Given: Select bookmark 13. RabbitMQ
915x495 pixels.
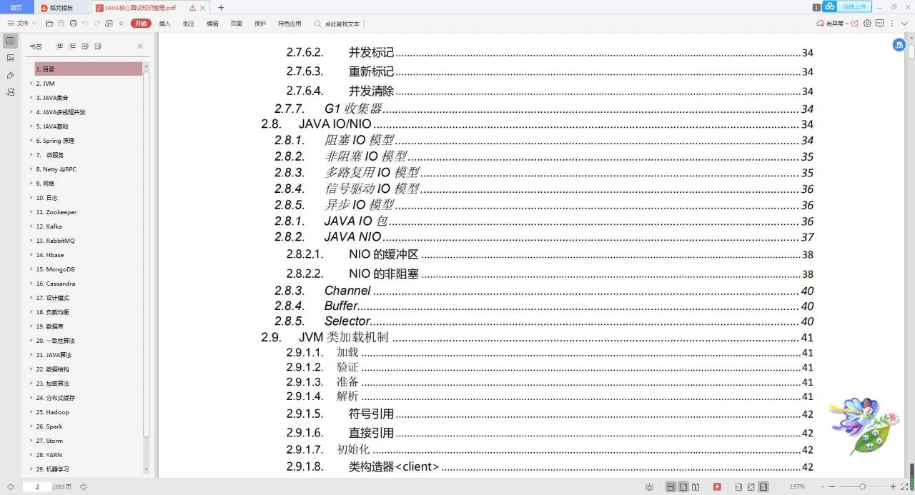Looking at the screenshot, I should pyautogui.click(x=56, y=241).
